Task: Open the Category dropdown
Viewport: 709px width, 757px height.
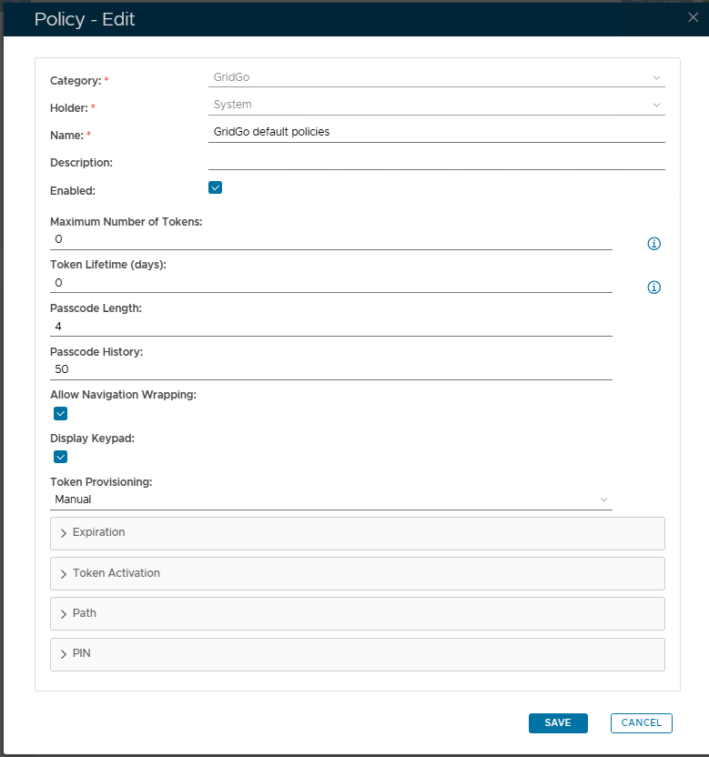Action: [436, 78]
